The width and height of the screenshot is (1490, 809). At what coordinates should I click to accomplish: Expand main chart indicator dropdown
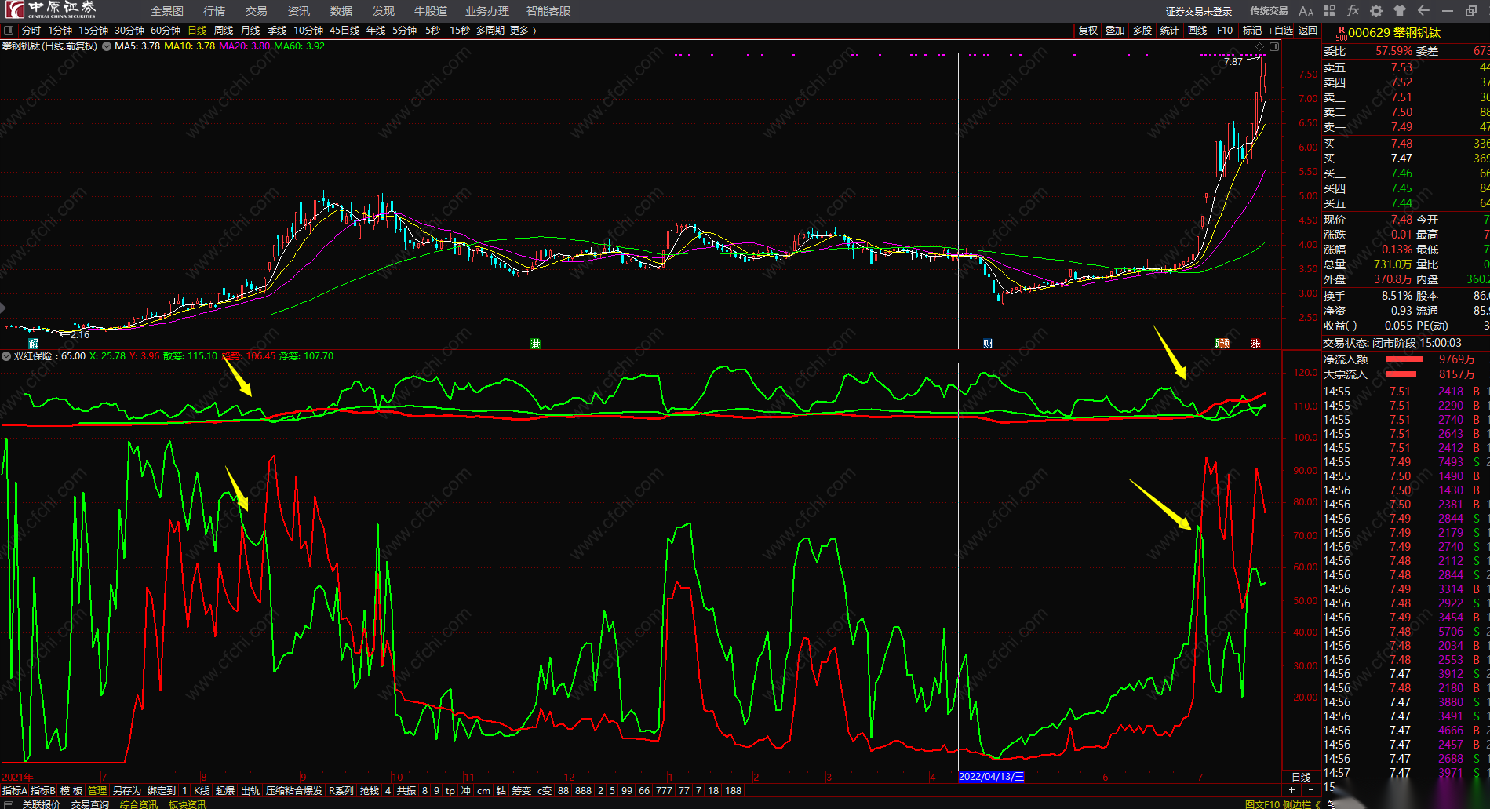pyautogui.click(x=107, y=46)
